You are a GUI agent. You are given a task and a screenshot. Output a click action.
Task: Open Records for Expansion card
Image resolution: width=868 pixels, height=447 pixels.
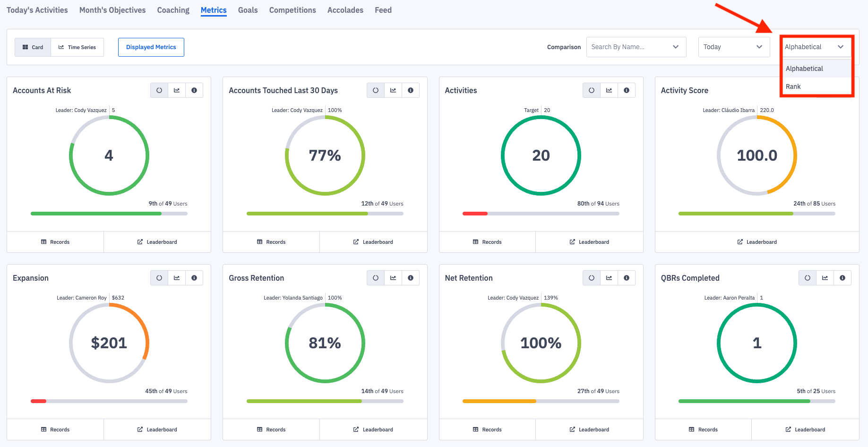55,430
